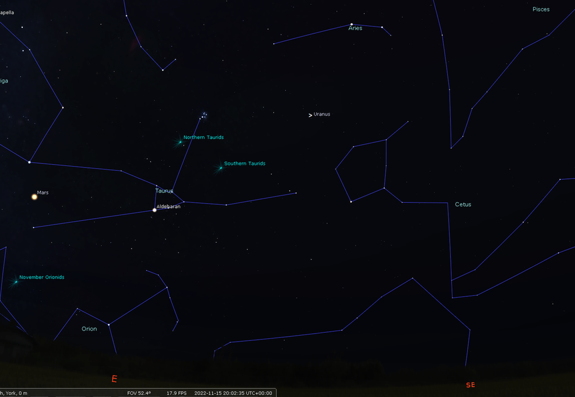Select the Uranus pointer marker
Viewport: 575px width, 397px height.
(310, 115)
